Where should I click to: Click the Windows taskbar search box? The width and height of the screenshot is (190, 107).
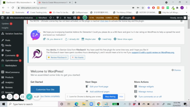pos(33,104)
